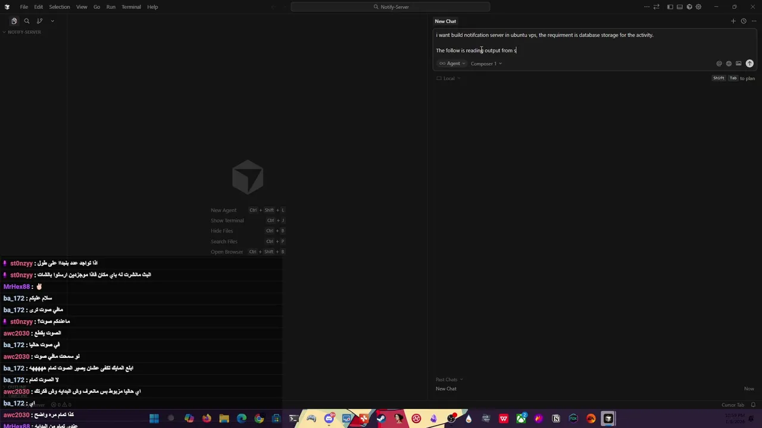762x428 pixels.
Task: Open the Search view icon in sidebar
Action: tap(27, 21)
